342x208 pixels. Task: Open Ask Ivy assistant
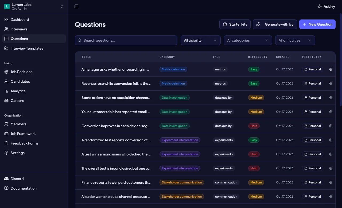click(326, 6)
